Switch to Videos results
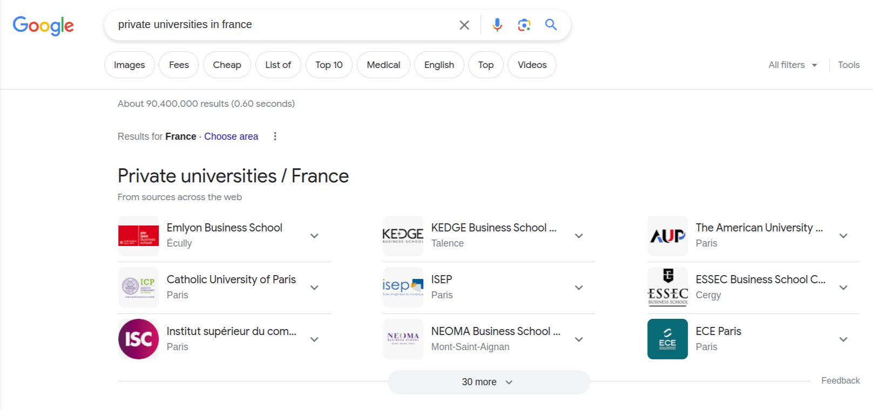Screen dimensions: 873x410 click(532, 65)
